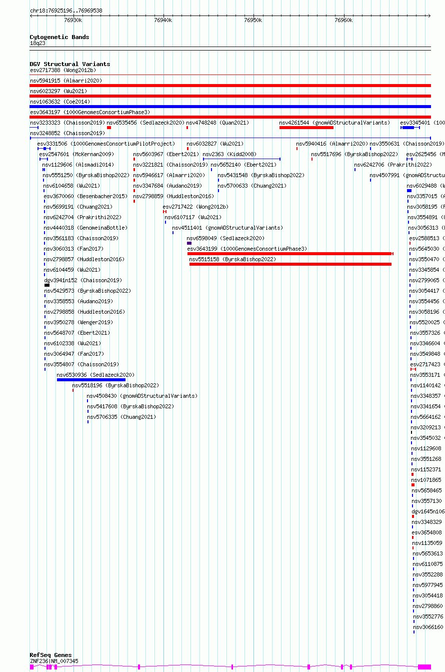
Task: Click the purple nsv6598049 (Sedlazeck2020) block
Action: coord(189,243)
